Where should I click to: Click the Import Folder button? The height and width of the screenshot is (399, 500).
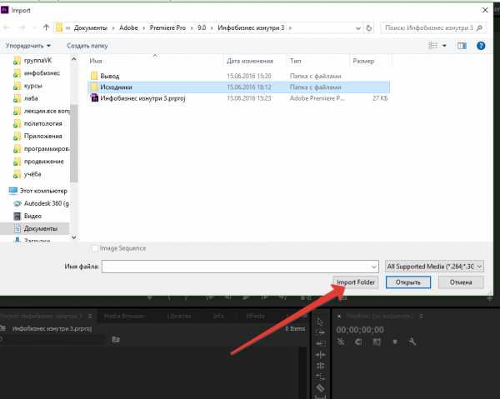coord(356,282)
